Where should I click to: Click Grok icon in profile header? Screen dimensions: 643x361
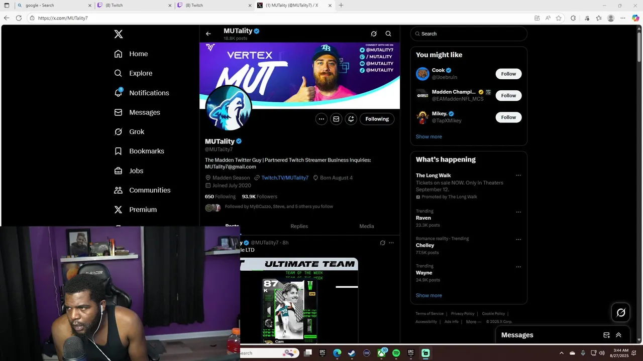(x=374, y=34)
